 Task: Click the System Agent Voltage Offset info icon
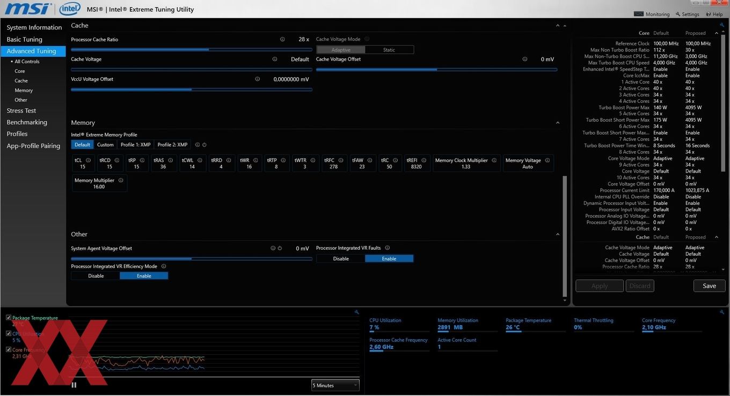click(x=273, y=248)
